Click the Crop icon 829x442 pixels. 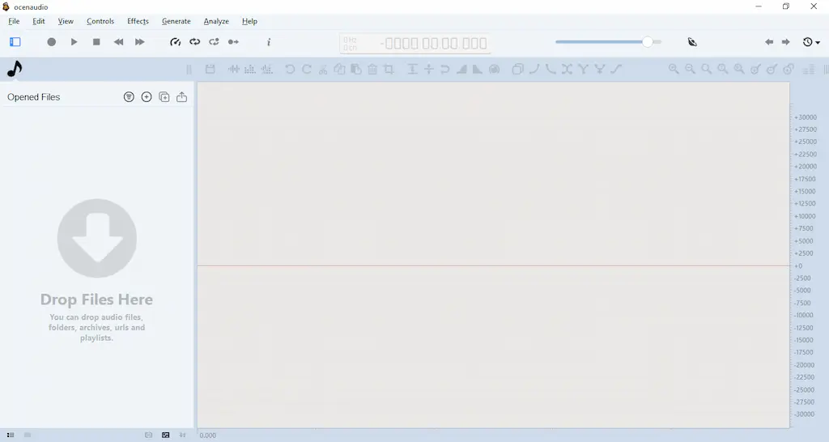tap(389, 69)
